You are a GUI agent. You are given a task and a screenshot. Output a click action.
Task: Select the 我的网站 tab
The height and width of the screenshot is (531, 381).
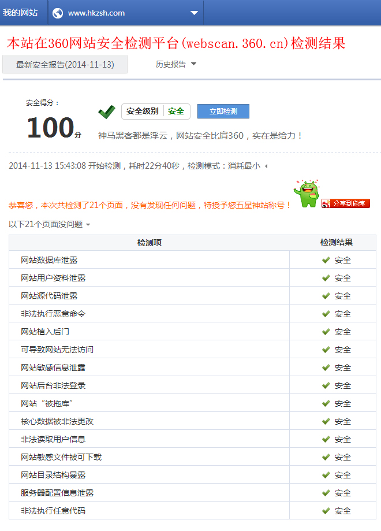point(21,13)
